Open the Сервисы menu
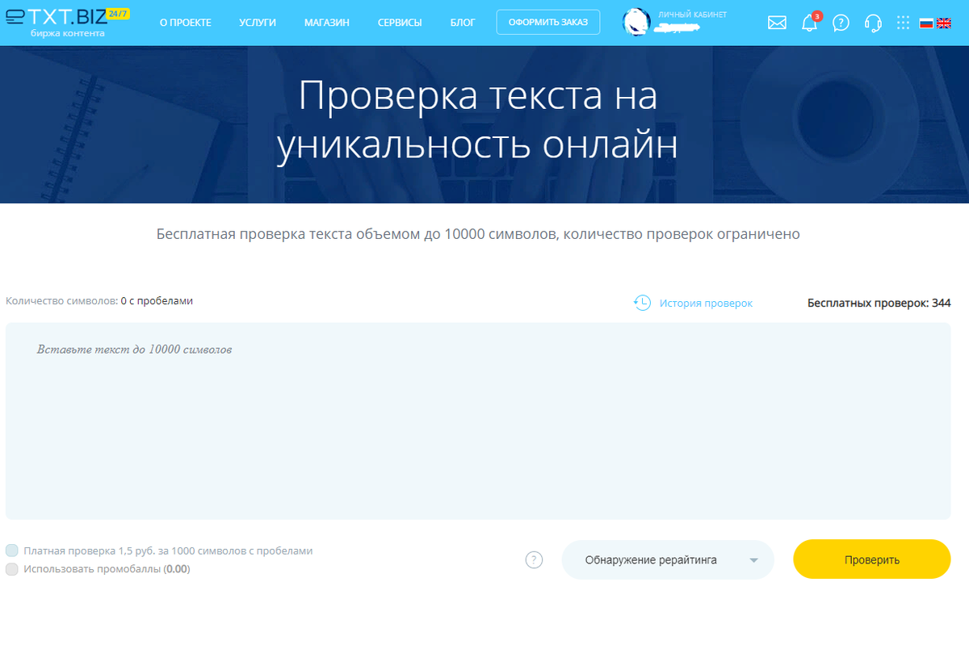Viewport: 969px width, 645px height. tap(399, 23)
